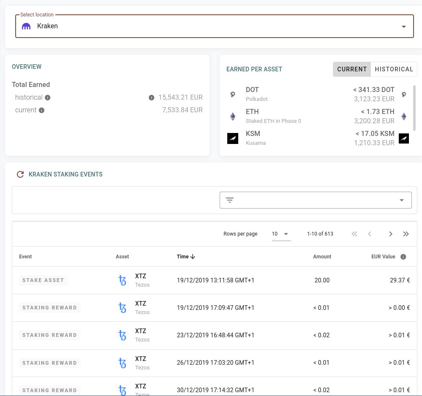The image size is (422, 396).
Task: Click the info icon next to historical label
Action: point(48,98)
